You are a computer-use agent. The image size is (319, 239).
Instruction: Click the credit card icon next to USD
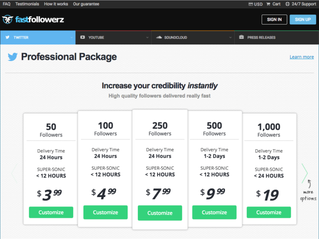tap(250, 4)
